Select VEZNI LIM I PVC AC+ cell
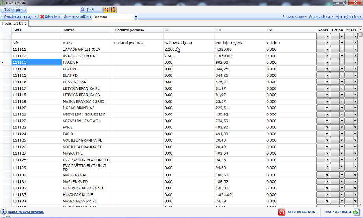Image resolution: width=363 pixels, height=218 pixels. click(87, 121)
